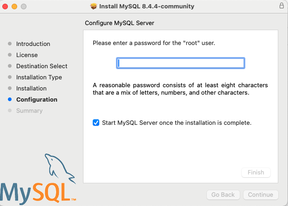Click the package icon in title bar
288x206 pixels.
click(x=94, y=6)
